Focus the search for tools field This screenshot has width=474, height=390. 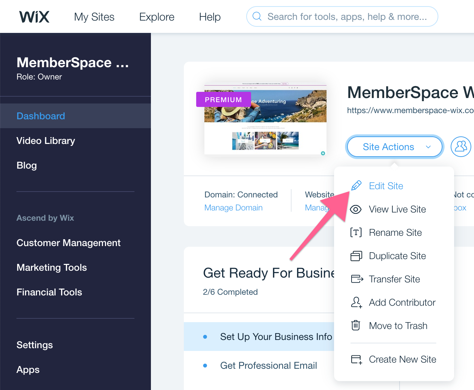pyautogui.click(x=342, y=16)
